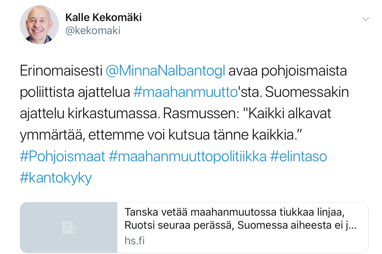Click the article placeholder icon in link card
Screen dimensions: 382x254
68,228
